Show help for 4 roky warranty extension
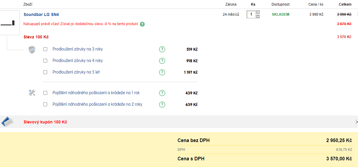The height and width of the screenshot is (168, 358). [162, 61]
